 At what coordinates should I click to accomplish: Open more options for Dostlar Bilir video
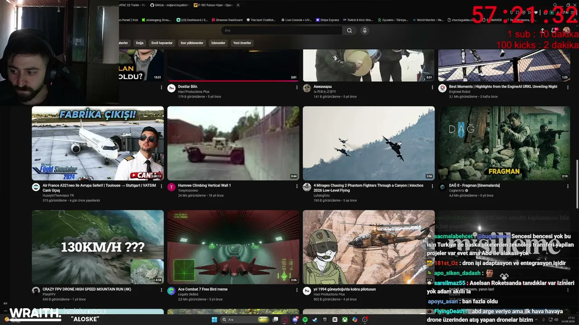(x=297, y=87)
